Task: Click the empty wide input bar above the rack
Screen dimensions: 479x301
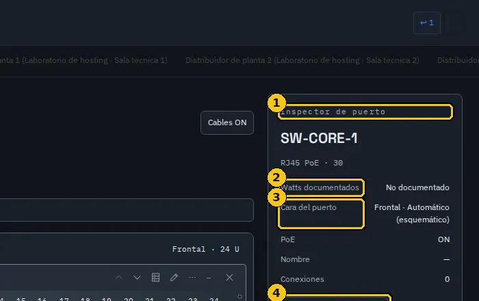Action: point(127,210)
